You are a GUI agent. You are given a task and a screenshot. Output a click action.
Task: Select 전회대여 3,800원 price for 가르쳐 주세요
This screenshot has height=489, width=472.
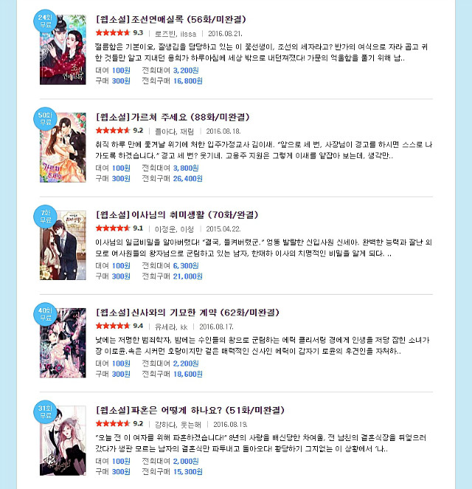pos(170,168)
